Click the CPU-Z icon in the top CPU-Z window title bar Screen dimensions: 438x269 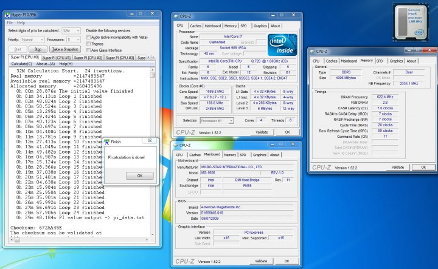[x=176, y=16]
